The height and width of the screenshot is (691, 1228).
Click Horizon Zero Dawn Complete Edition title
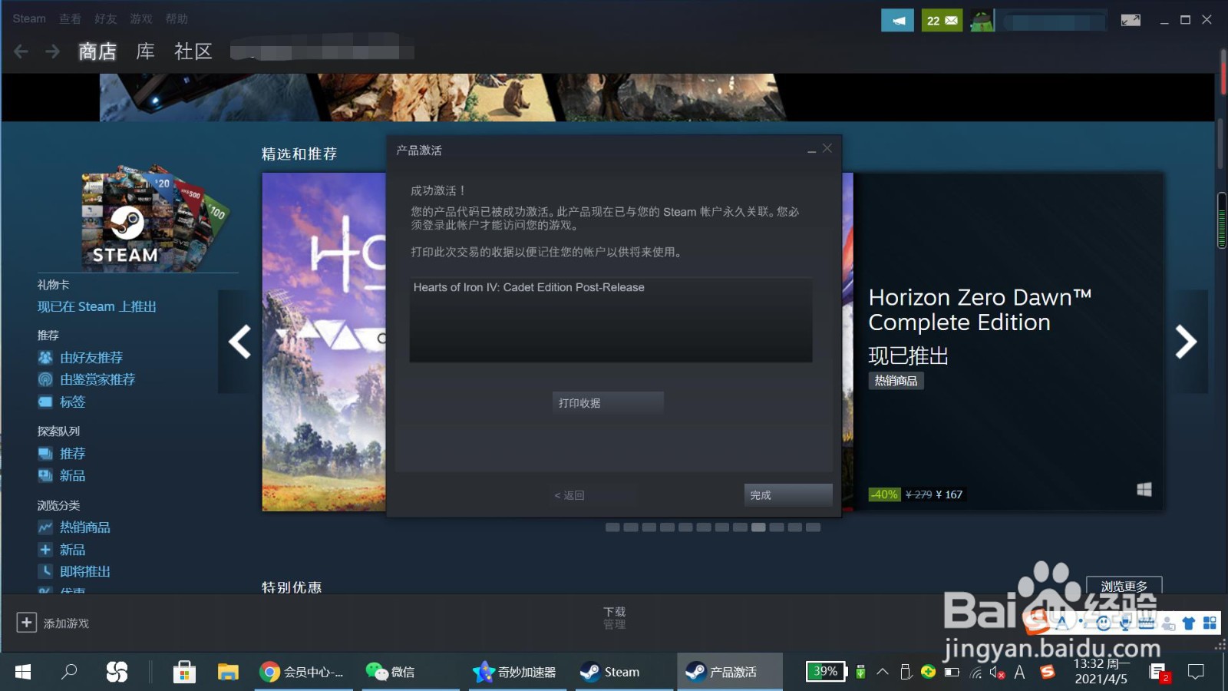point(980,309)
